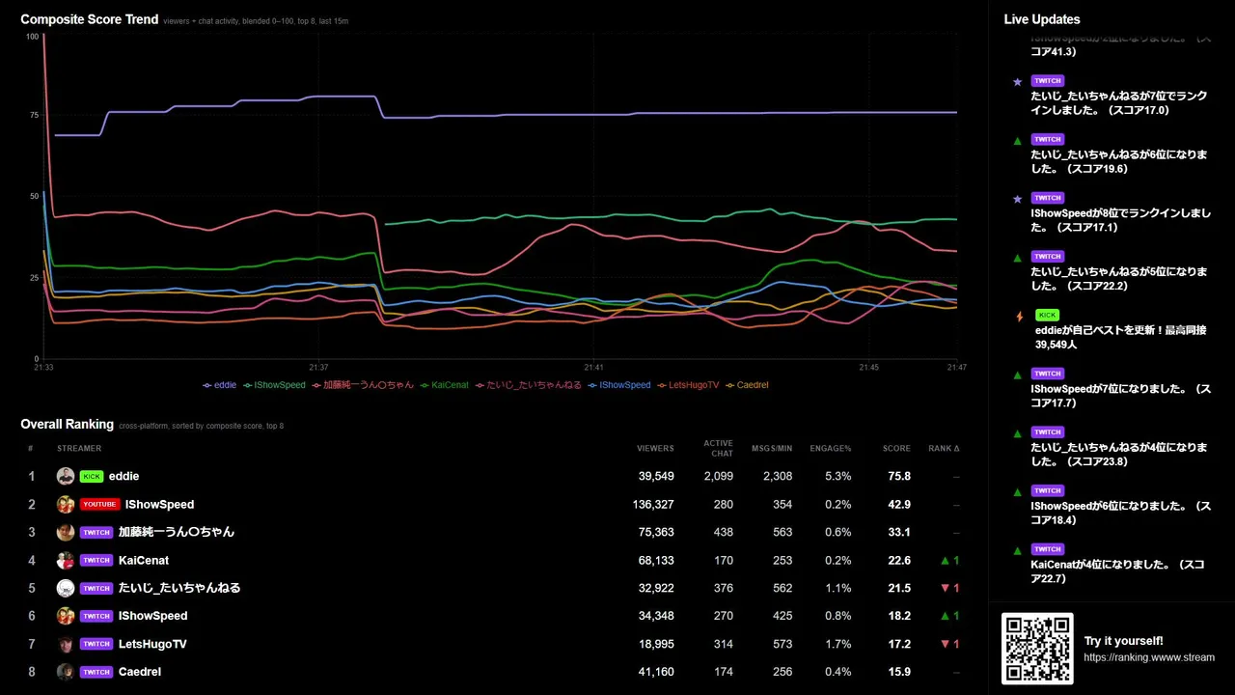Open the ranking.wwww.stream link
The width and height of the screenshot is (1235, 695).
point(1149,658)
